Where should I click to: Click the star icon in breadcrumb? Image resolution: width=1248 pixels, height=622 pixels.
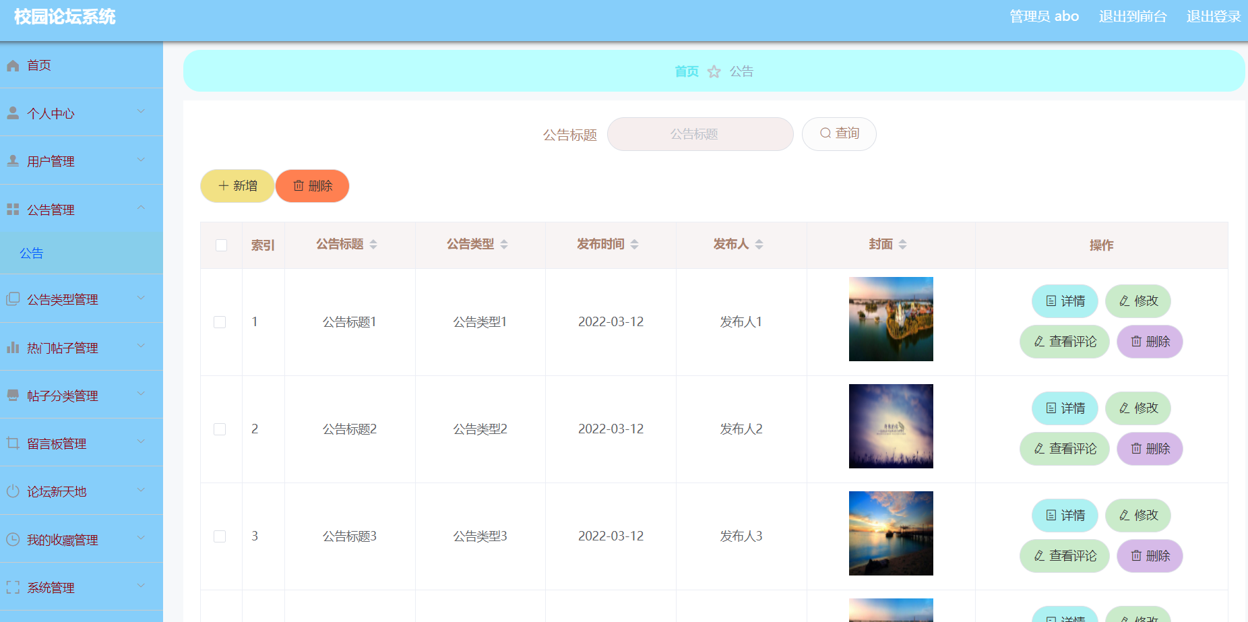tap(714, 71)
